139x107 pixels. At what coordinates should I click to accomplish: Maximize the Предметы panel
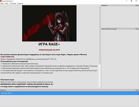(x=136, y=5)
